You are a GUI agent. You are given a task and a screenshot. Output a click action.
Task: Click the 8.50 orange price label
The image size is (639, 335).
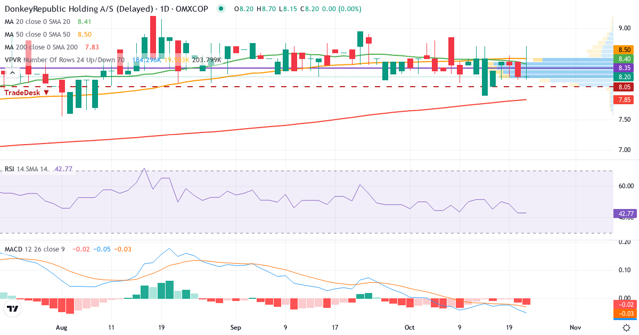click(625, 49)
